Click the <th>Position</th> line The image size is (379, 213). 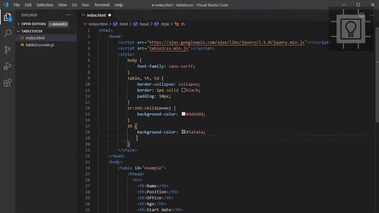click(x=158, y=192)
